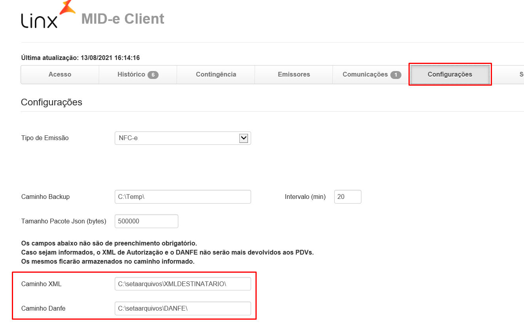Click the Caminho Backup field
Screen dimensions: 524x326
(x=183, y=197)
